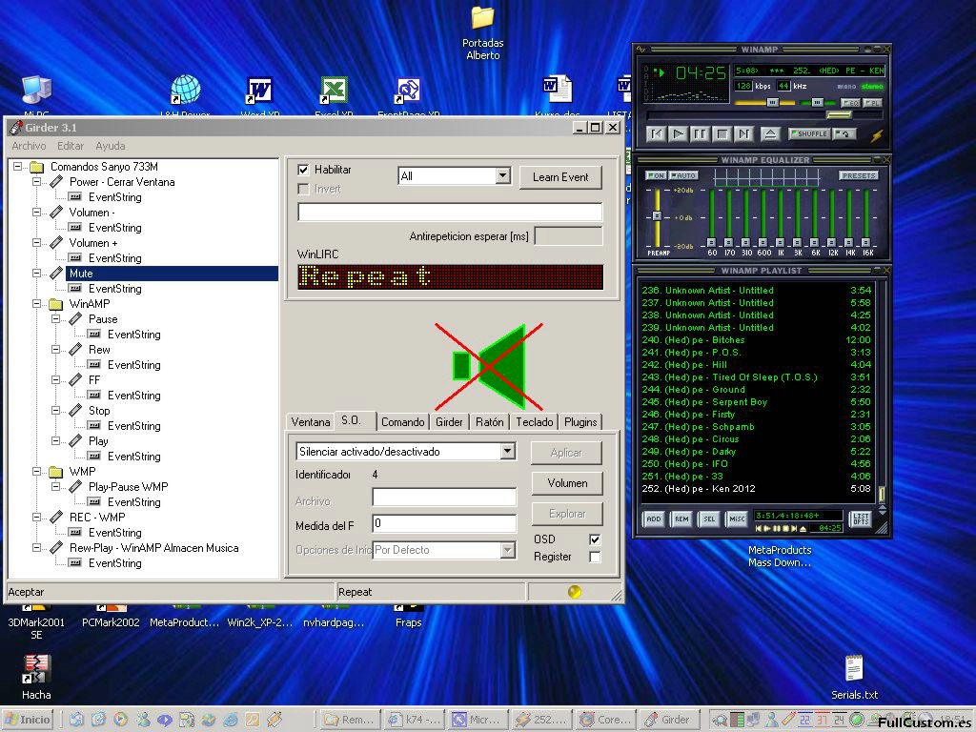Open the Editar menu in Girder
Image resolution: width=976 pixels, height=732 pixels.
(71, 146)
